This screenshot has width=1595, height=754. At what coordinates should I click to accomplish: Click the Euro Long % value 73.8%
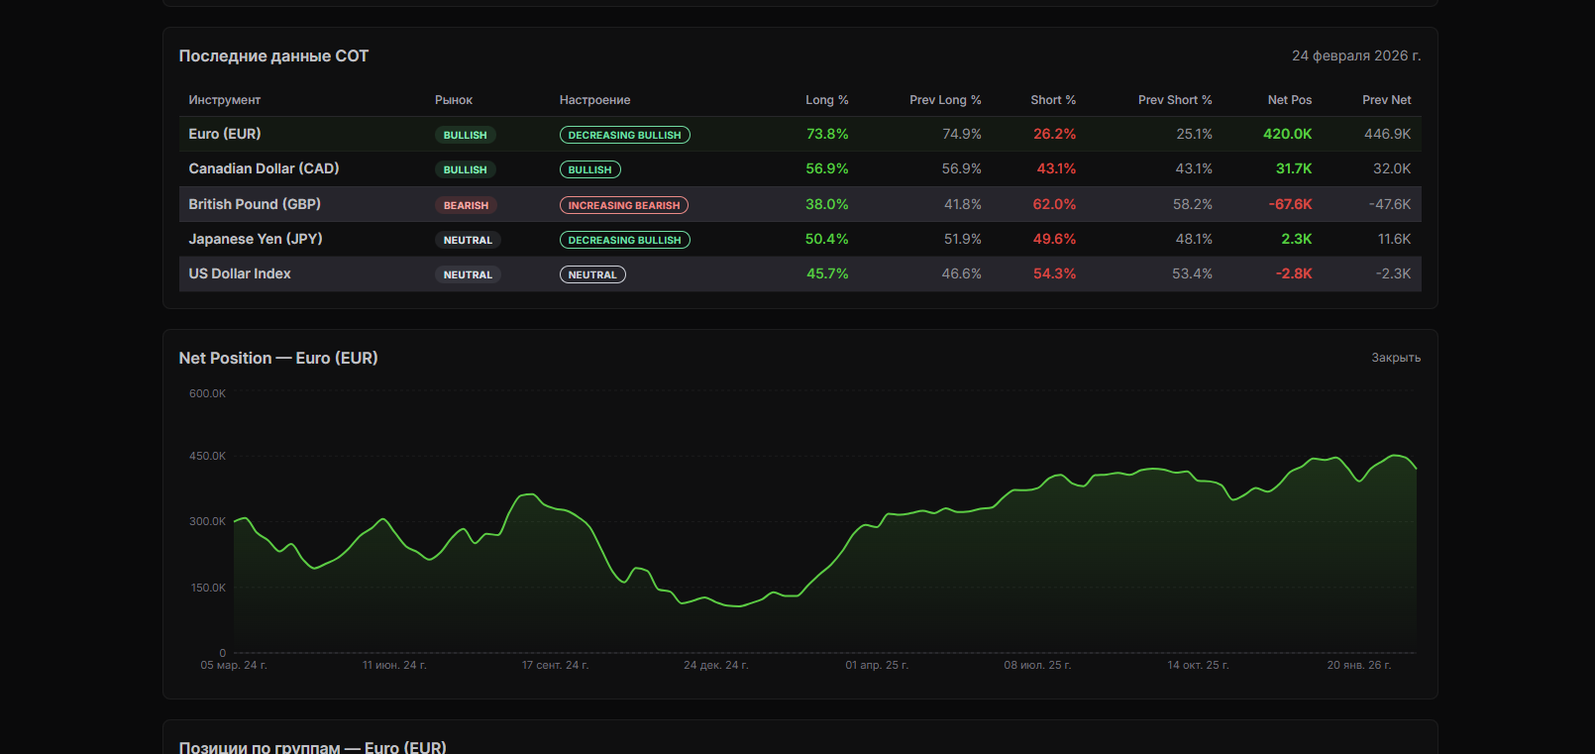click(x=827, y=134)
